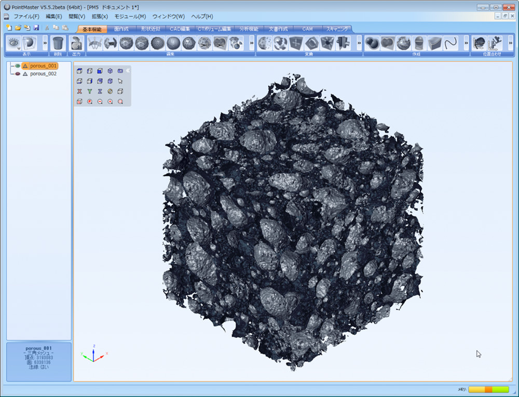Screen dimensions: 519x397
Task: Click the green Y axis rotation icon
Action: [x=90, y=91]
